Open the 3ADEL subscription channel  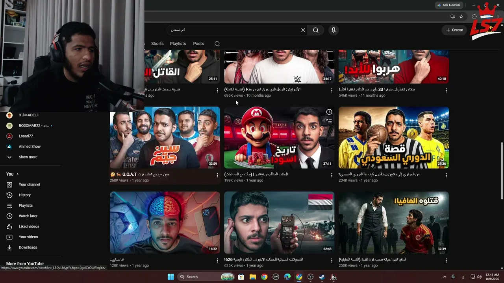(x=28, y=115)
